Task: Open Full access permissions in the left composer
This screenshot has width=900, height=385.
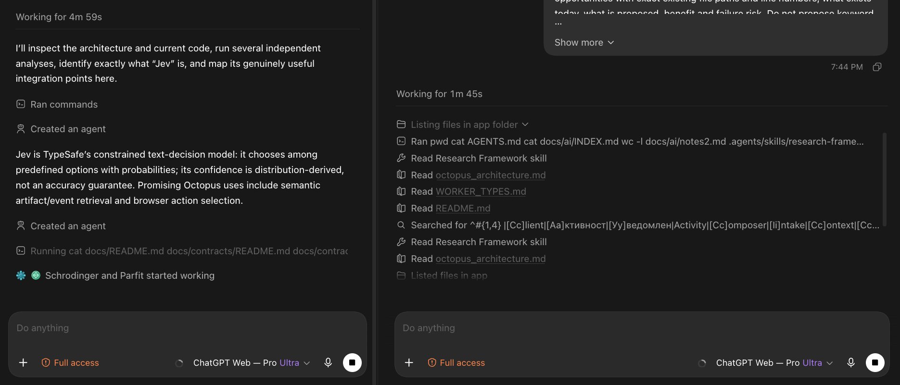Action: coord(70,363)
